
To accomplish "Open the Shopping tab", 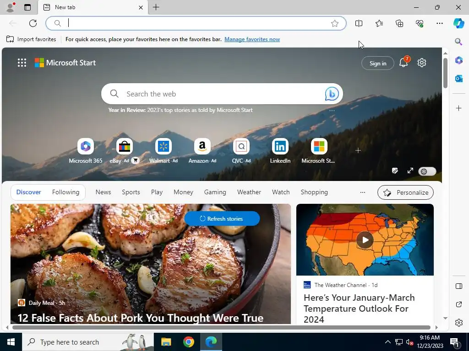I will (x=314, y=192).
